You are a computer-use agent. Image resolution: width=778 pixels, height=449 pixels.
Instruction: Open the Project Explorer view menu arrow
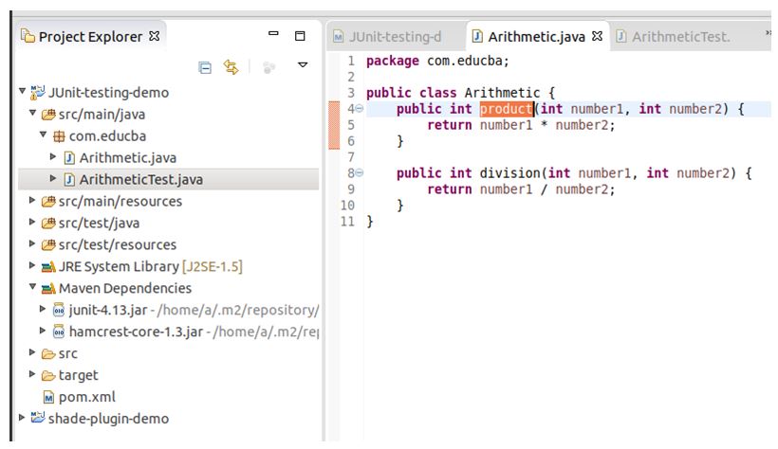tap(302, 65)
